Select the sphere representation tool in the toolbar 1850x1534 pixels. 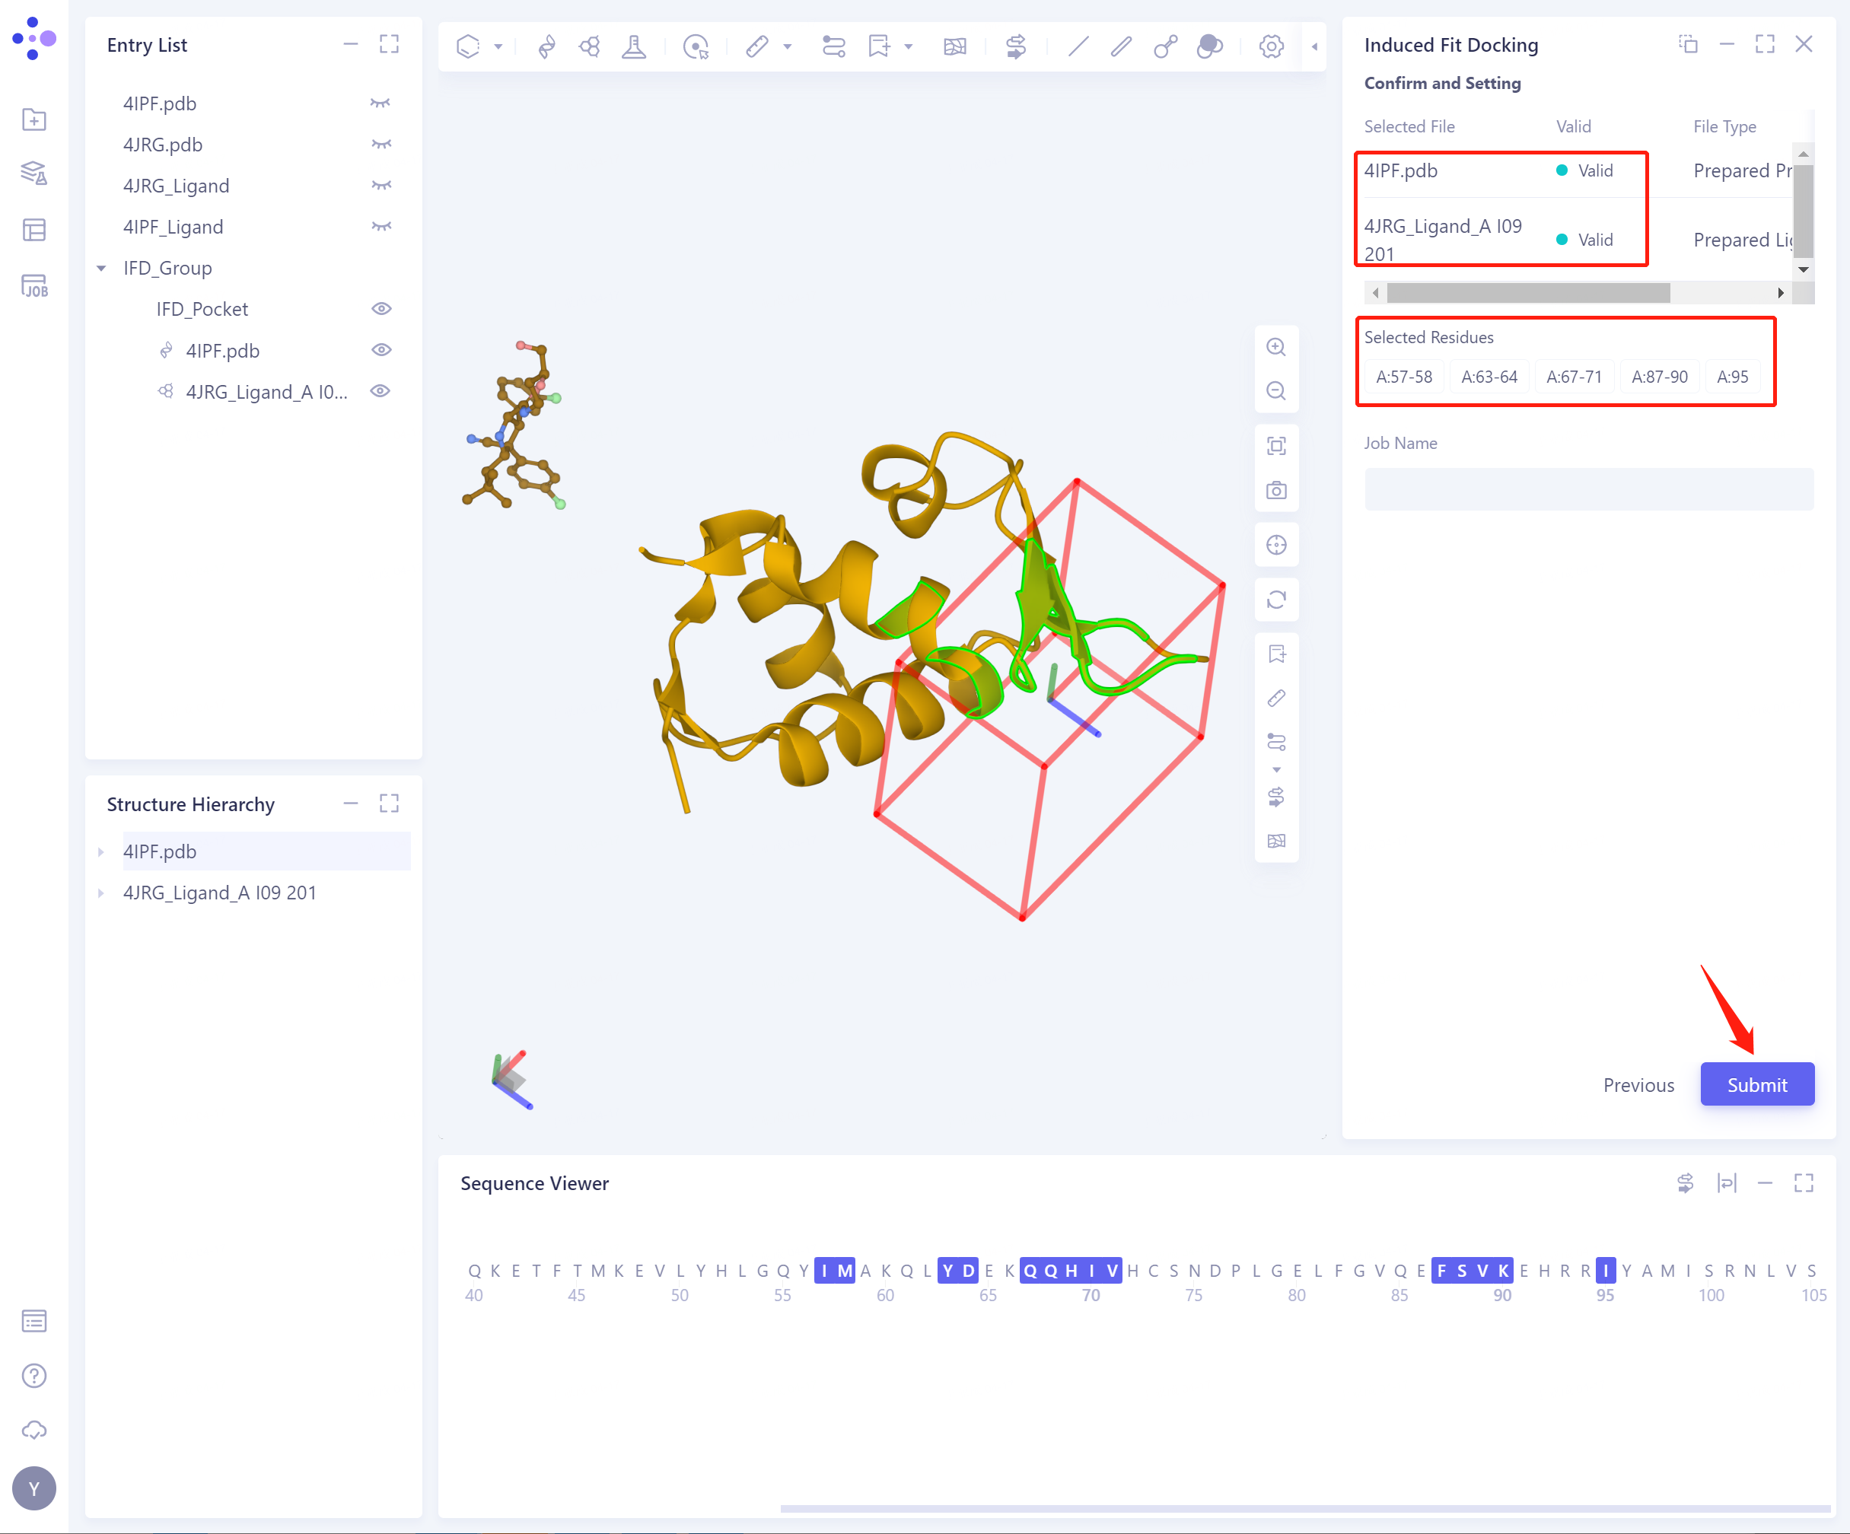tap(1209, 46)
